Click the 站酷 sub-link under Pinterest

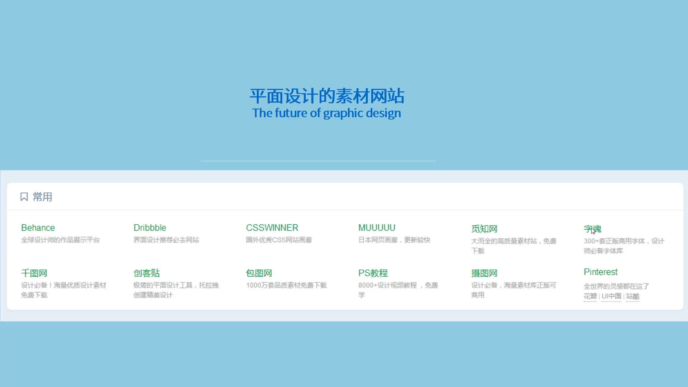[633, 296]
